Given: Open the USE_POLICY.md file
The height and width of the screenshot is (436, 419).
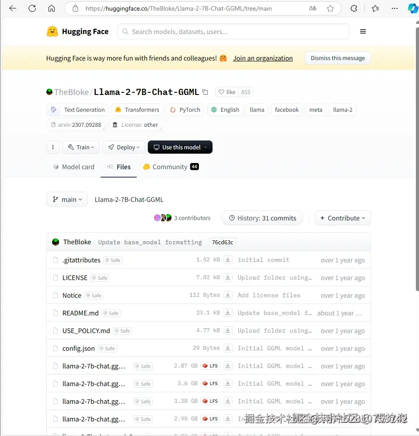Looking at the screenshot, I should [86, 330].
